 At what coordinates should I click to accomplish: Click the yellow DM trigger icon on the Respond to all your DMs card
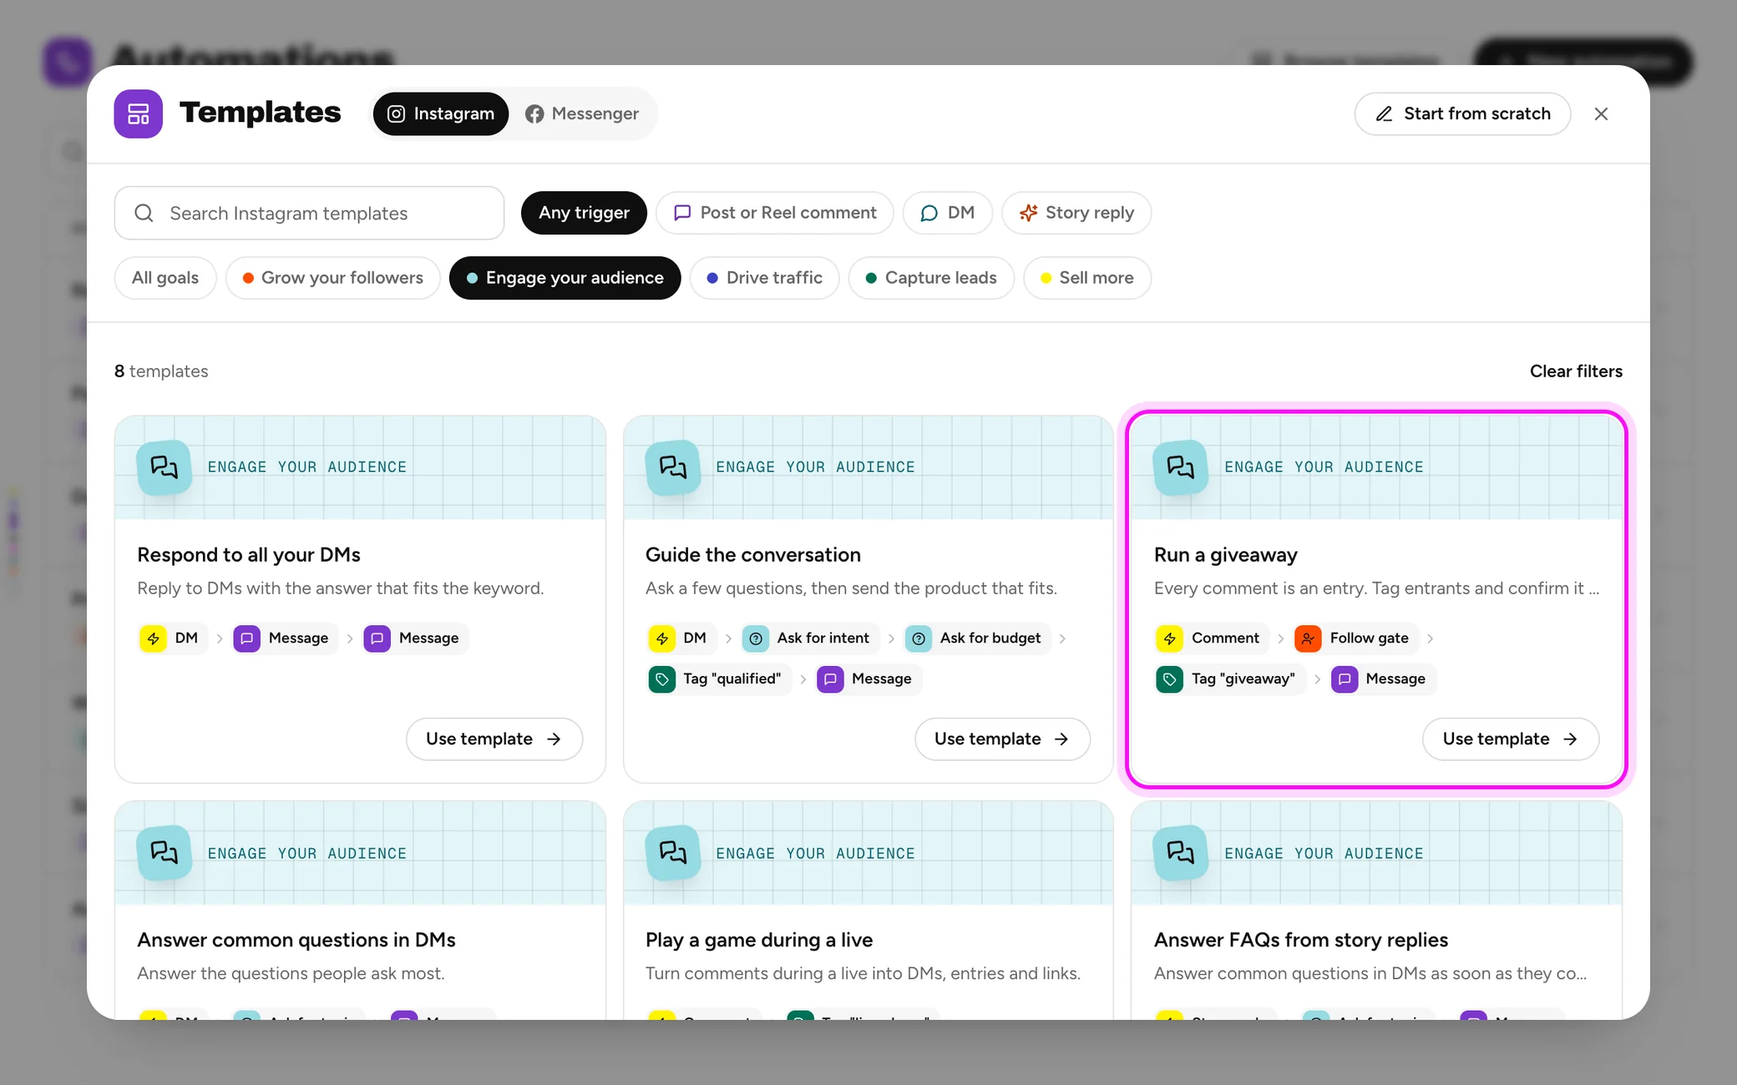(153, 638)
